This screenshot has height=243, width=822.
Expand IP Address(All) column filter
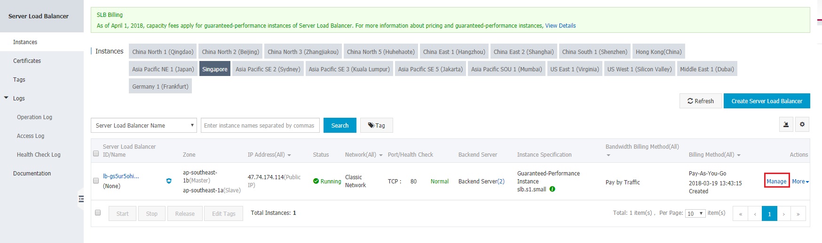tap(289, 155)
